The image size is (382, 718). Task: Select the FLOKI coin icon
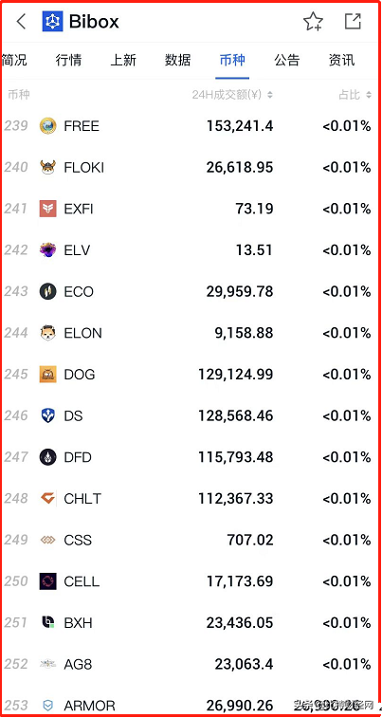point(47,167)
